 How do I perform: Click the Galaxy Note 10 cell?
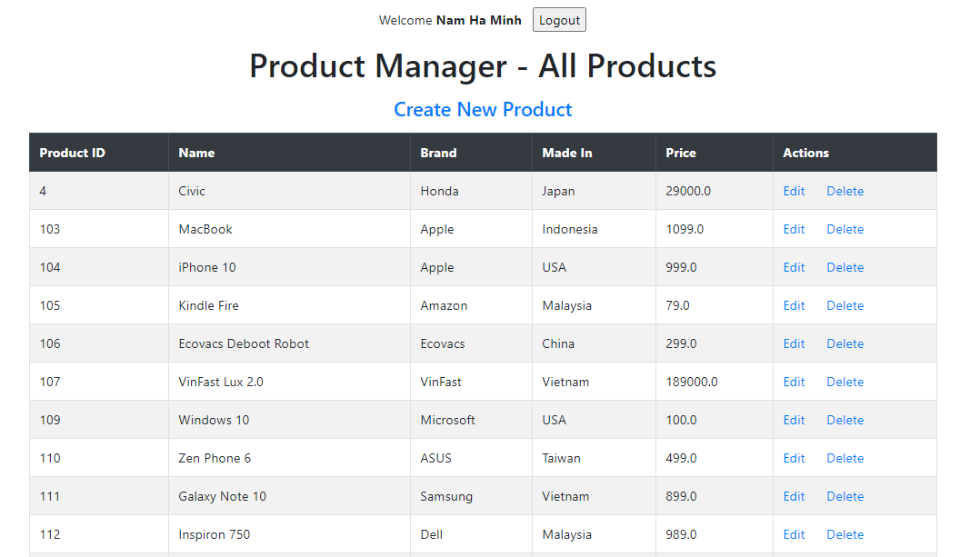289,496
